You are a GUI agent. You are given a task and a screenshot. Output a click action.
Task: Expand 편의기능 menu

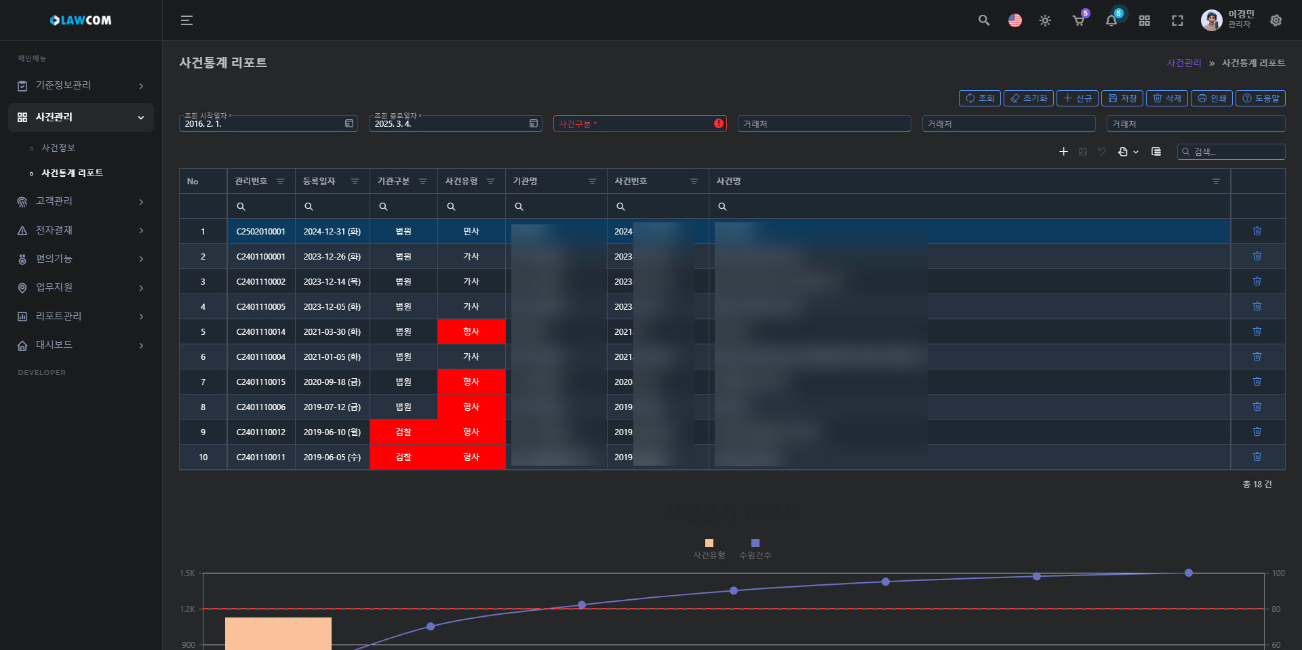[81, 259]
